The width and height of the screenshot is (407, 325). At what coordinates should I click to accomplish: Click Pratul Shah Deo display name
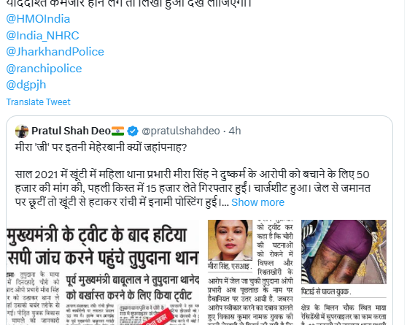point(71,131)
